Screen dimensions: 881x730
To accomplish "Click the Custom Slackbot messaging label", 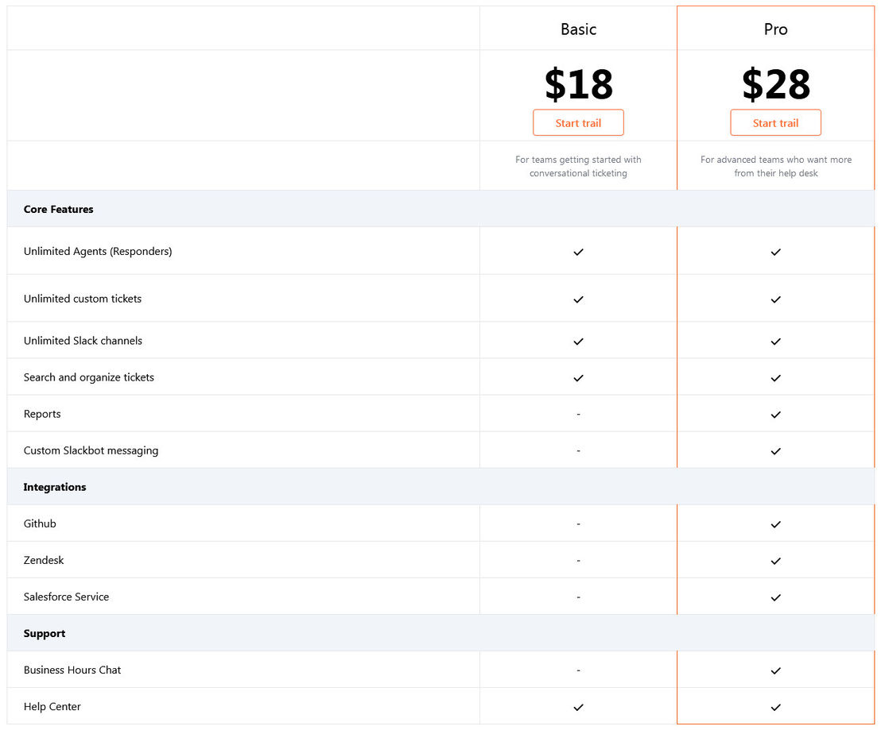I will pos(91,450).
